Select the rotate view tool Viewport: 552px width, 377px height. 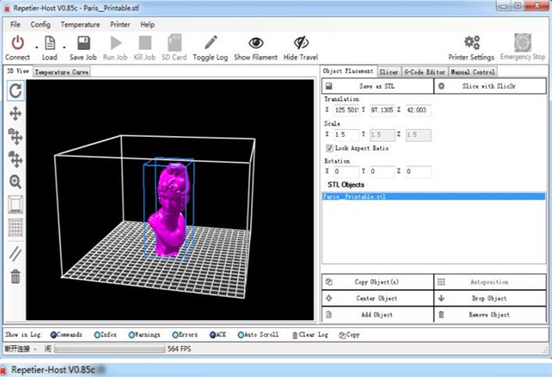coord(15,90)
